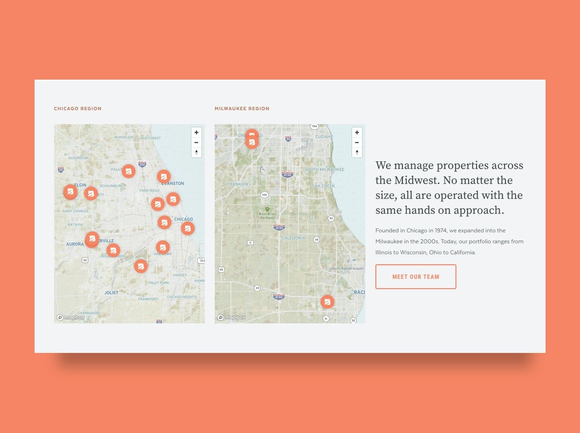Viewport: 580px width, 433px height.
Task: Zoom out on the Chicago map
Action: click(196, 143)
